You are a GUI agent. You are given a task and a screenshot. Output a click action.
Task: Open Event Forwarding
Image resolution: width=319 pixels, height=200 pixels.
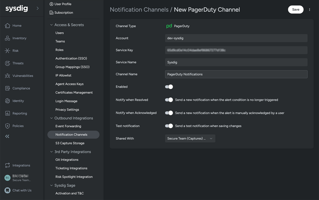(x=68, y=126)
